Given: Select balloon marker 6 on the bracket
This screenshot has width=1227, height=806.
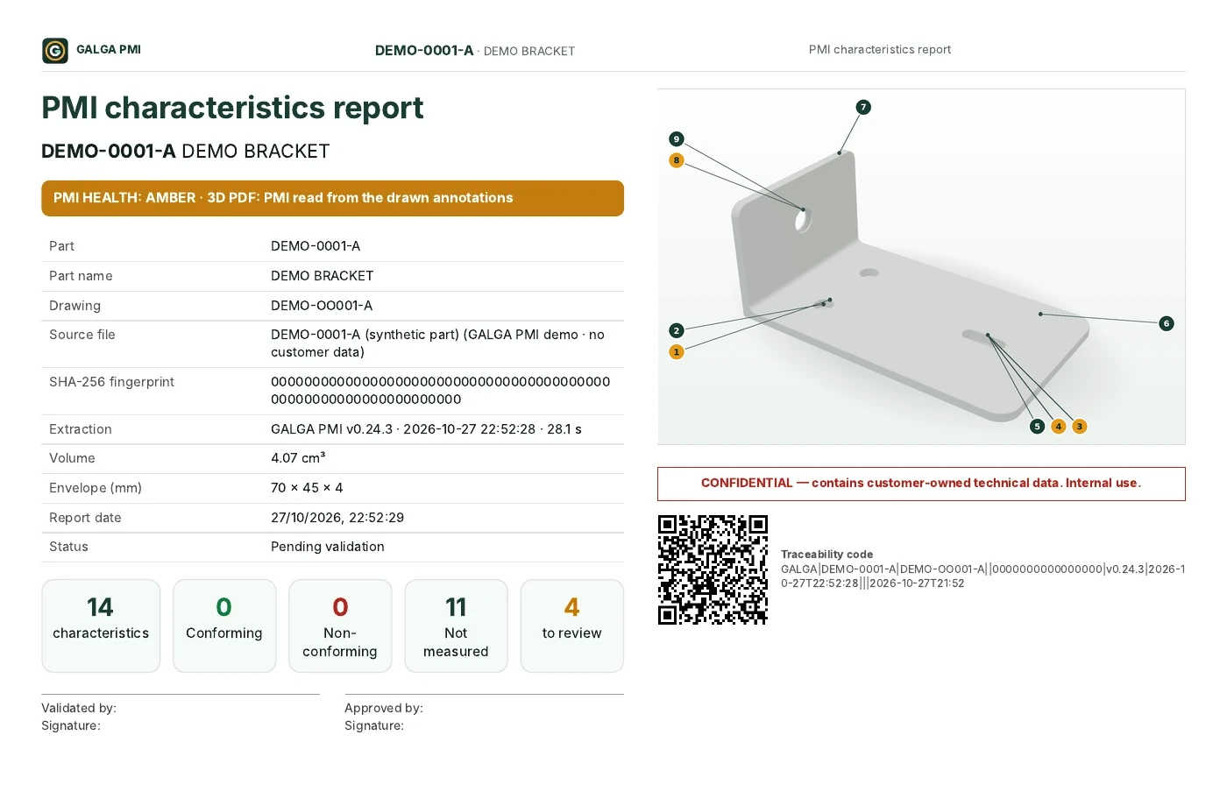Looking at the screenshot, I should [1167, 323].
